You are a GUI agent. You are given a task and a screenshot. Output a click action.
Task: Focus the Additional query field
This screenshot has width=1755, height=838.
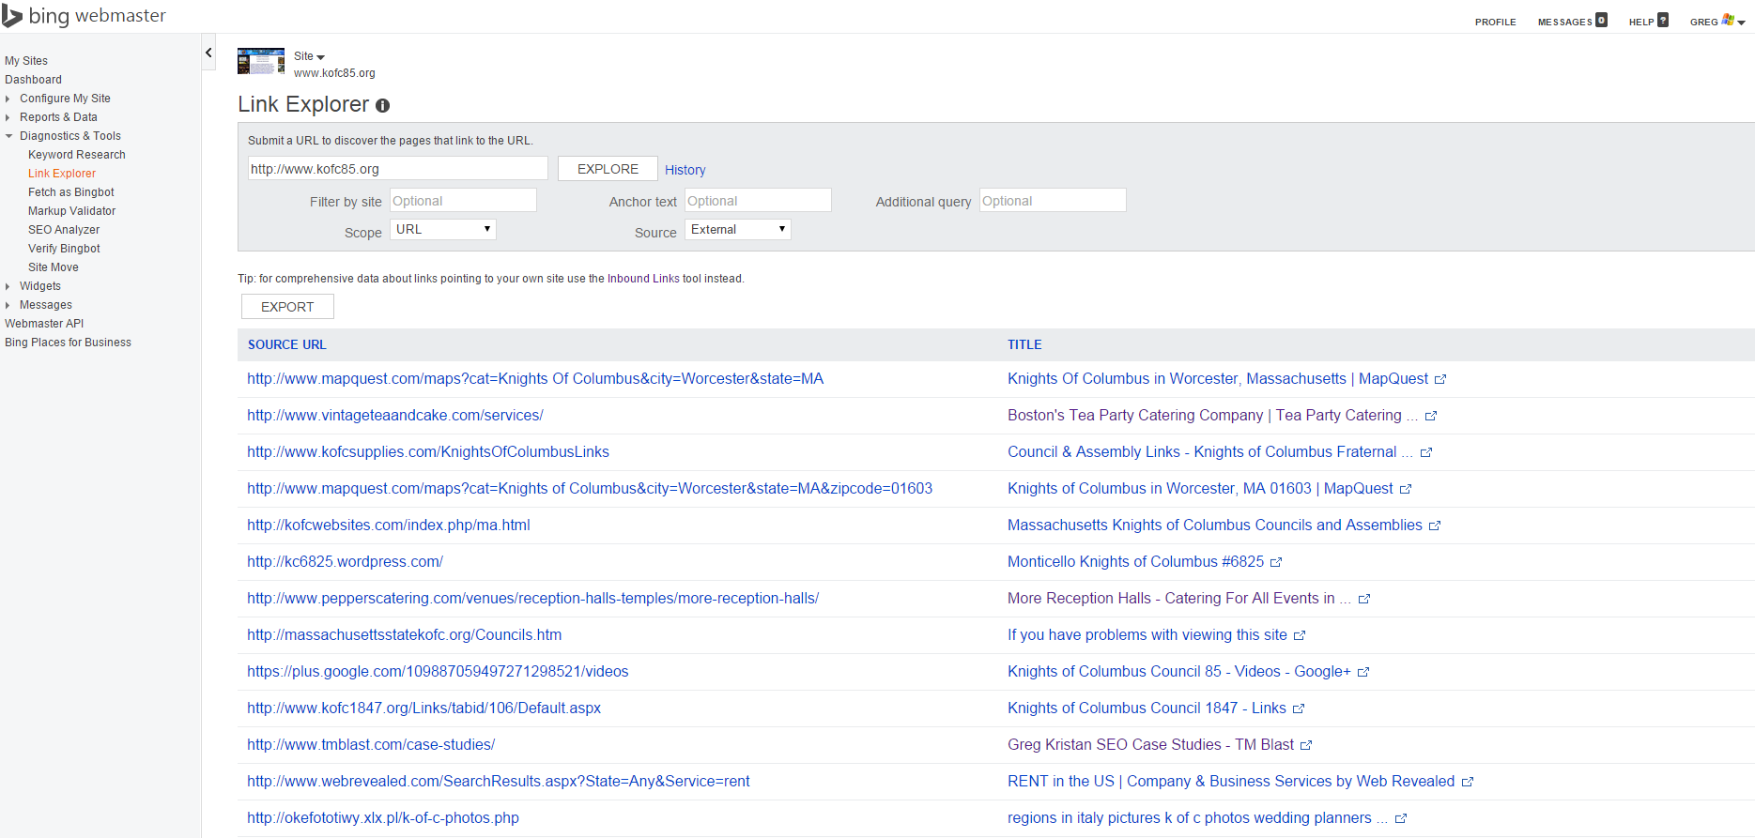pos(1053,201)
